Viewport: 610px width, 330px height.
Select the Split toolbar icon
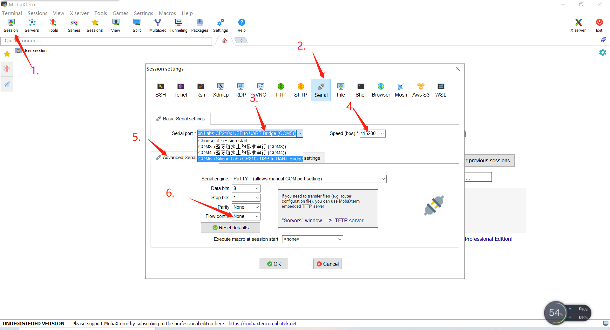click(x=137, y=25)
